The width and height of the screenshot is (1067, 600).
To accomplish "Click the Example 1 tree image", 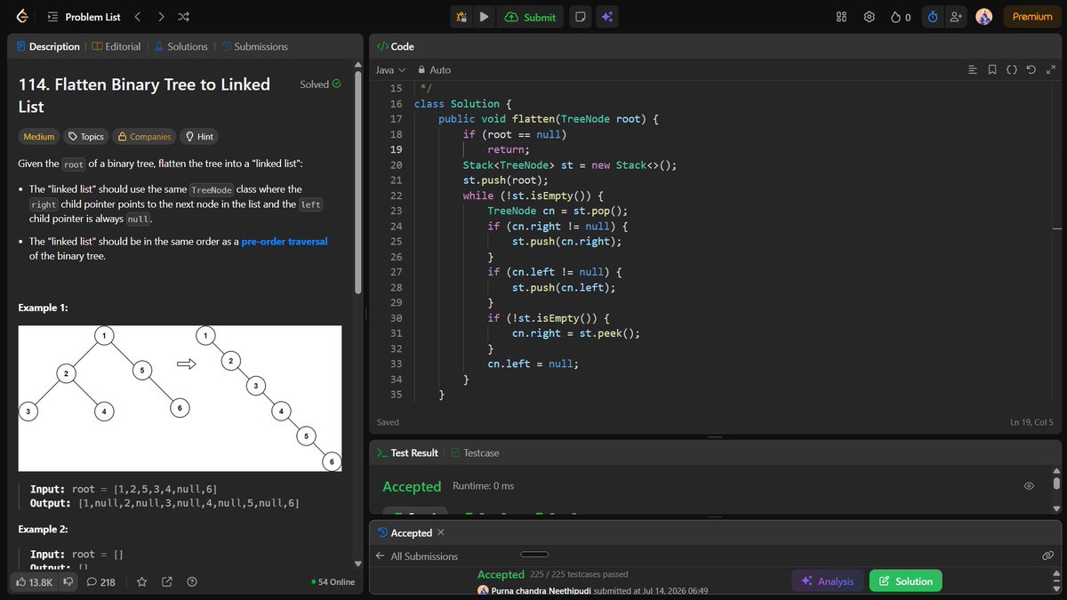I will pyautogui.click(x=180, y=398).
